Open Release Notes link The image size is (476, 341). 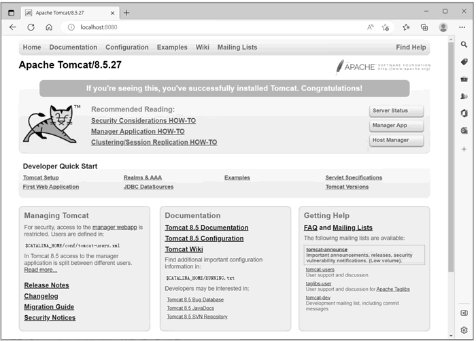(x=46, y=285)
